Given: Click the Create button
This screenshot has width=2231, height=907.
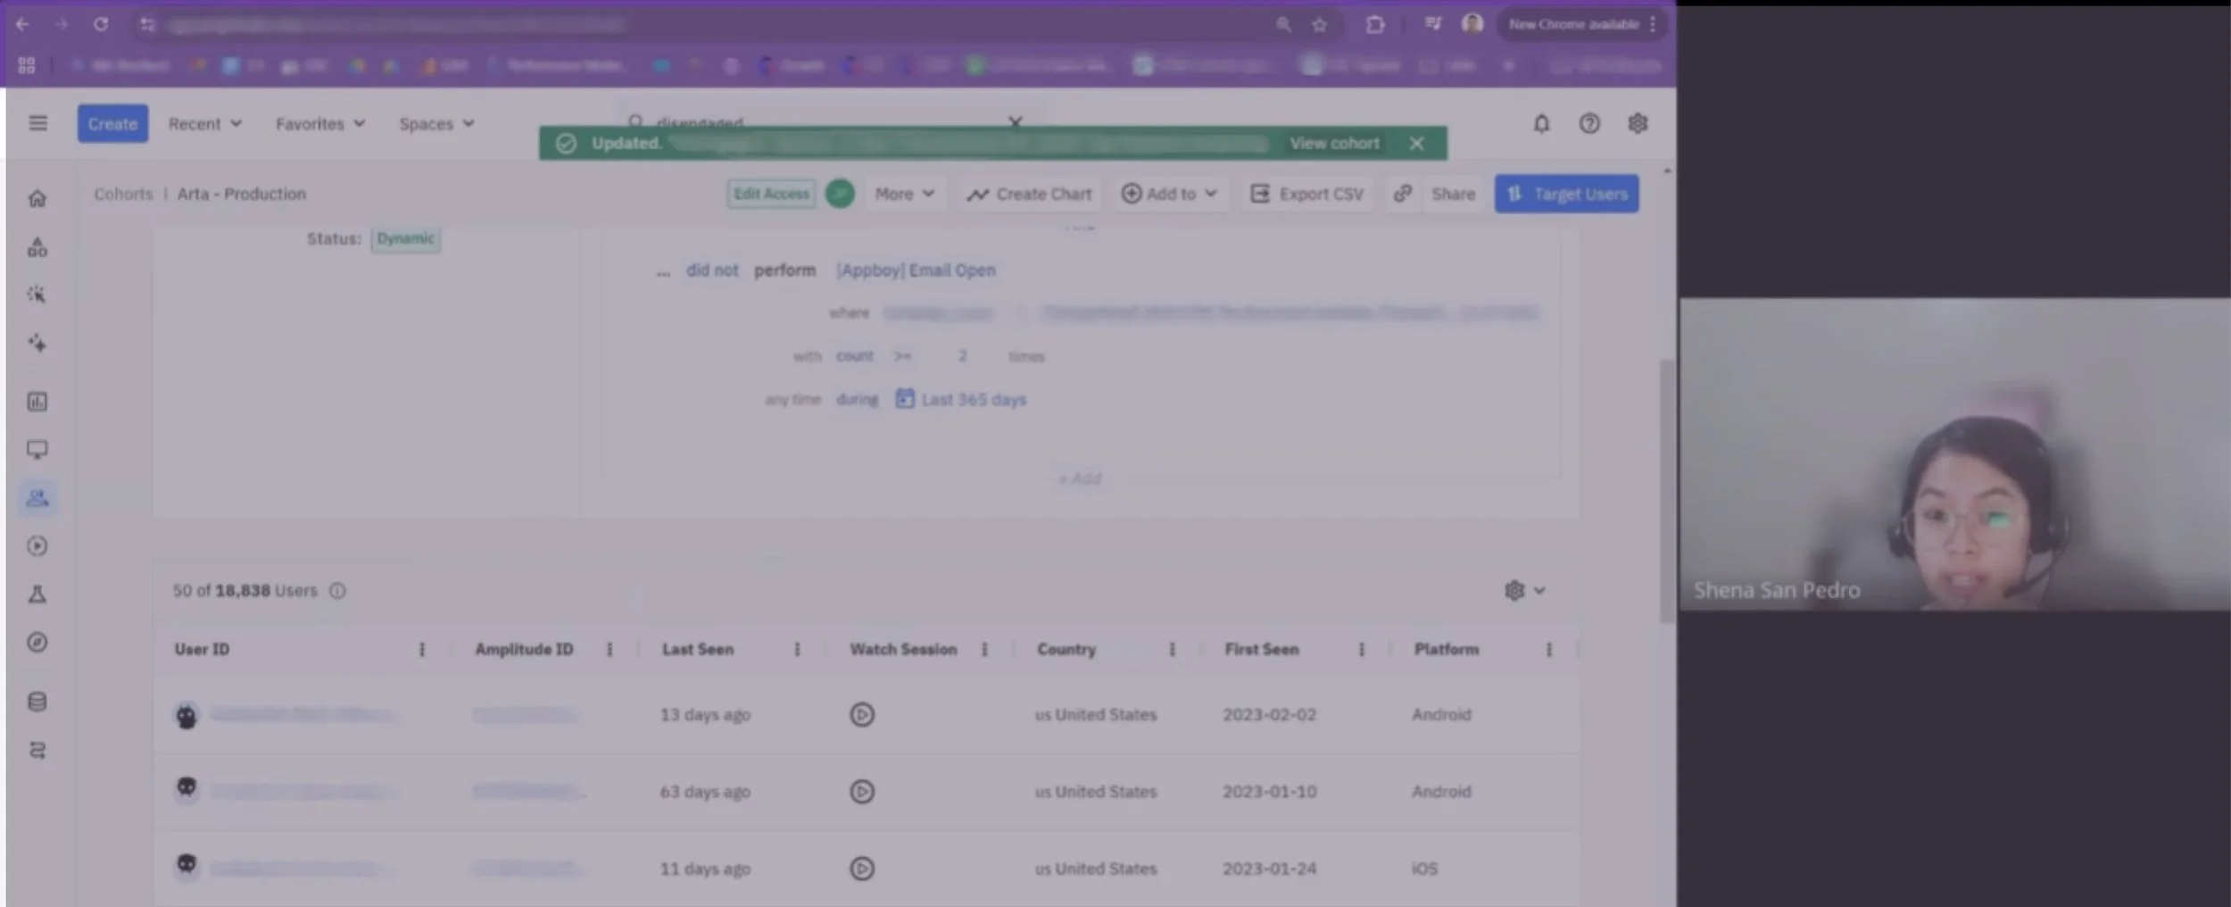Looking at the screenshot, I should pos(112,124).
